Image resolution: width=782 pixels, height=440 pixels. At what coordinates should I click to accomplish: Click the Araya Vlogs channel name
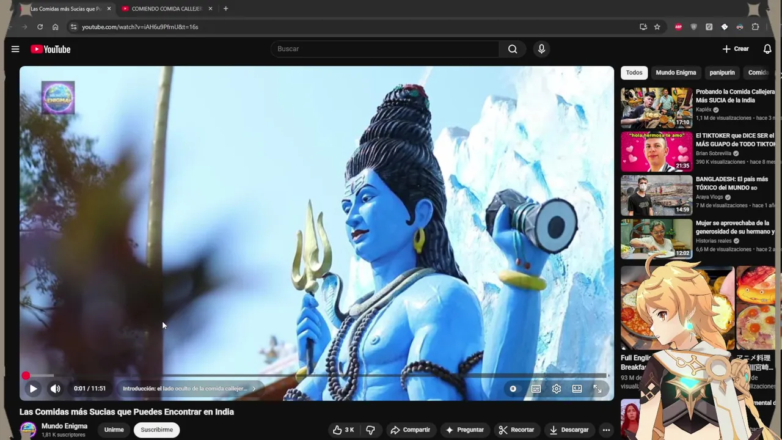coord(709,197)
